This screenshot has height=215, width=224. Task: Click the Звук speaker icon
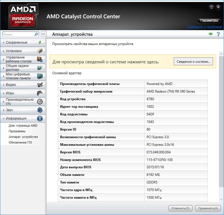pos(40,110)
